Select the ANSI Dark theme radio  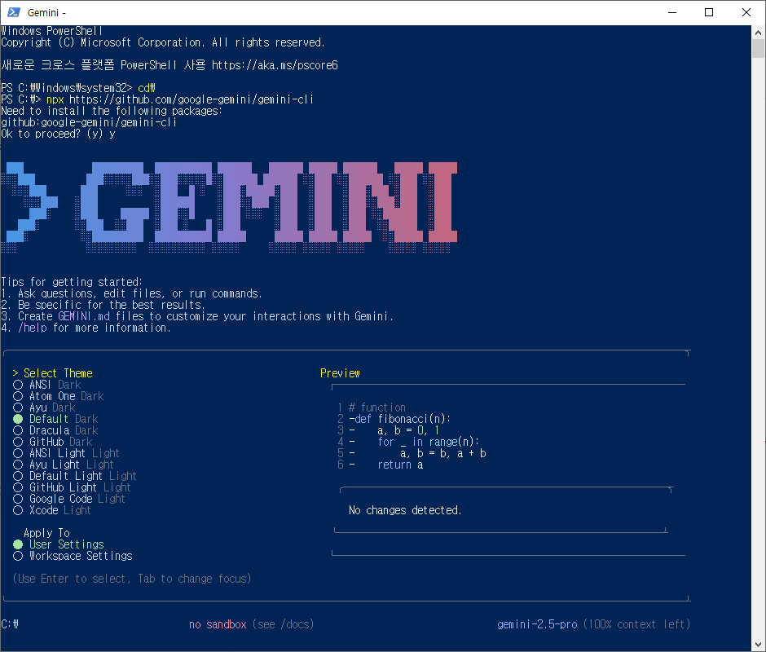click(x=18, y=385)
